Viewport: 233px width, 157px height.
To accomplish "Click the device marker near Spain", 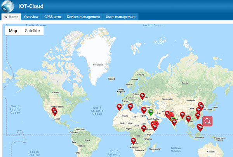I will 119,107.
